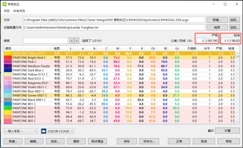Click 浏览... button for 设备配置文件
Viewport: 243px width, 148px height.
click(234, 28)
